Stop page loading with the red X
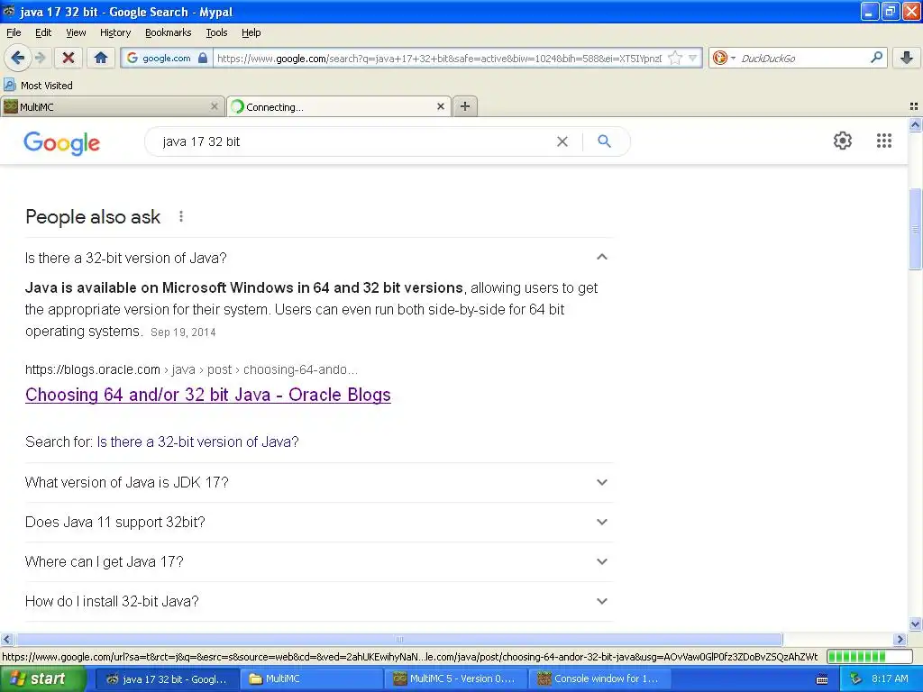 click(x=69, y=58)
